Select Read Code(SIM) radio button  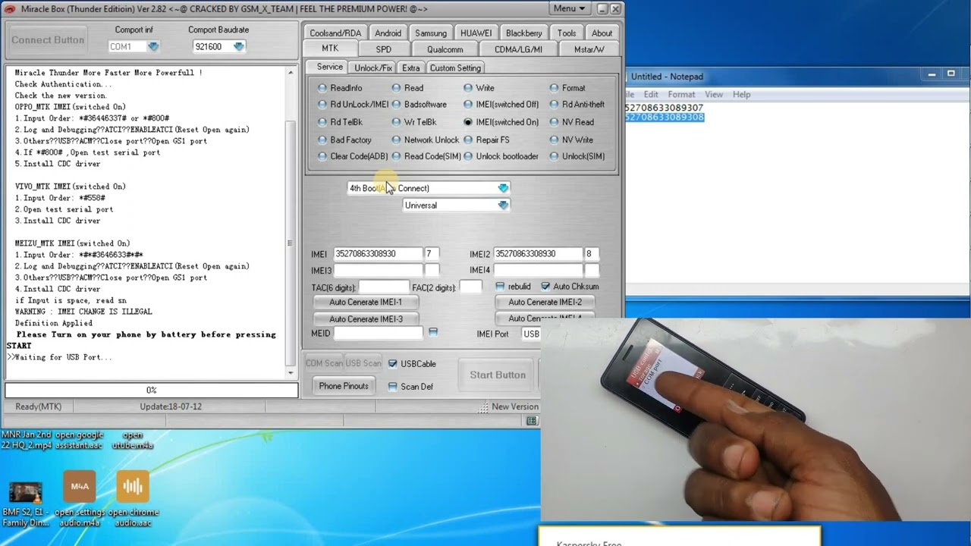click(x=396, y=156)
